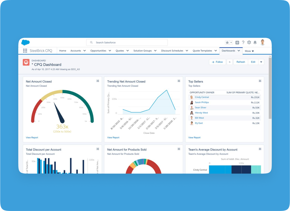Click the Refresh button
Viewport: 290px width, 211px height.
click(240, 62)
